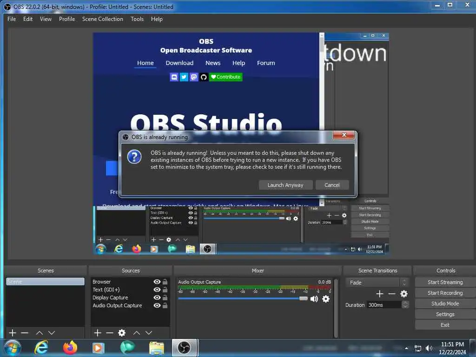Viewport: 476px width, 357px height.
Task: Click the Audio Output Capture volume slider
Action: [243, 299]
